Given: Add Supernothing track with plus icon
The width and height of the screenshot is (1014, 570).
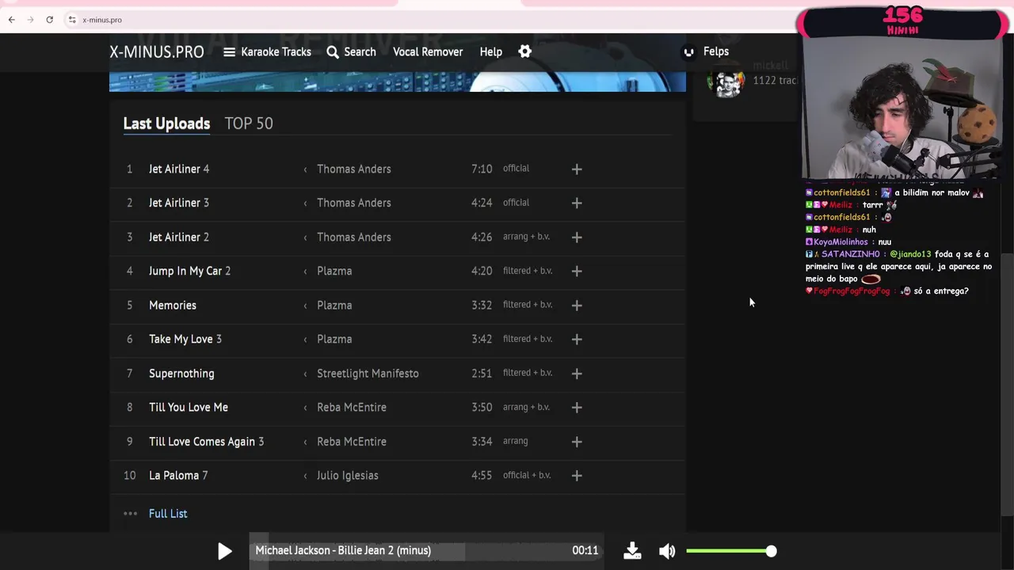Looking at the screenshot, I should click(x=577, y=373).
